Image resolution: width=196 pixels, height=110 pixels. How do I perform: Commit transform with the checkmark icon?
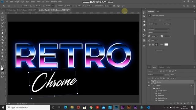123,6
